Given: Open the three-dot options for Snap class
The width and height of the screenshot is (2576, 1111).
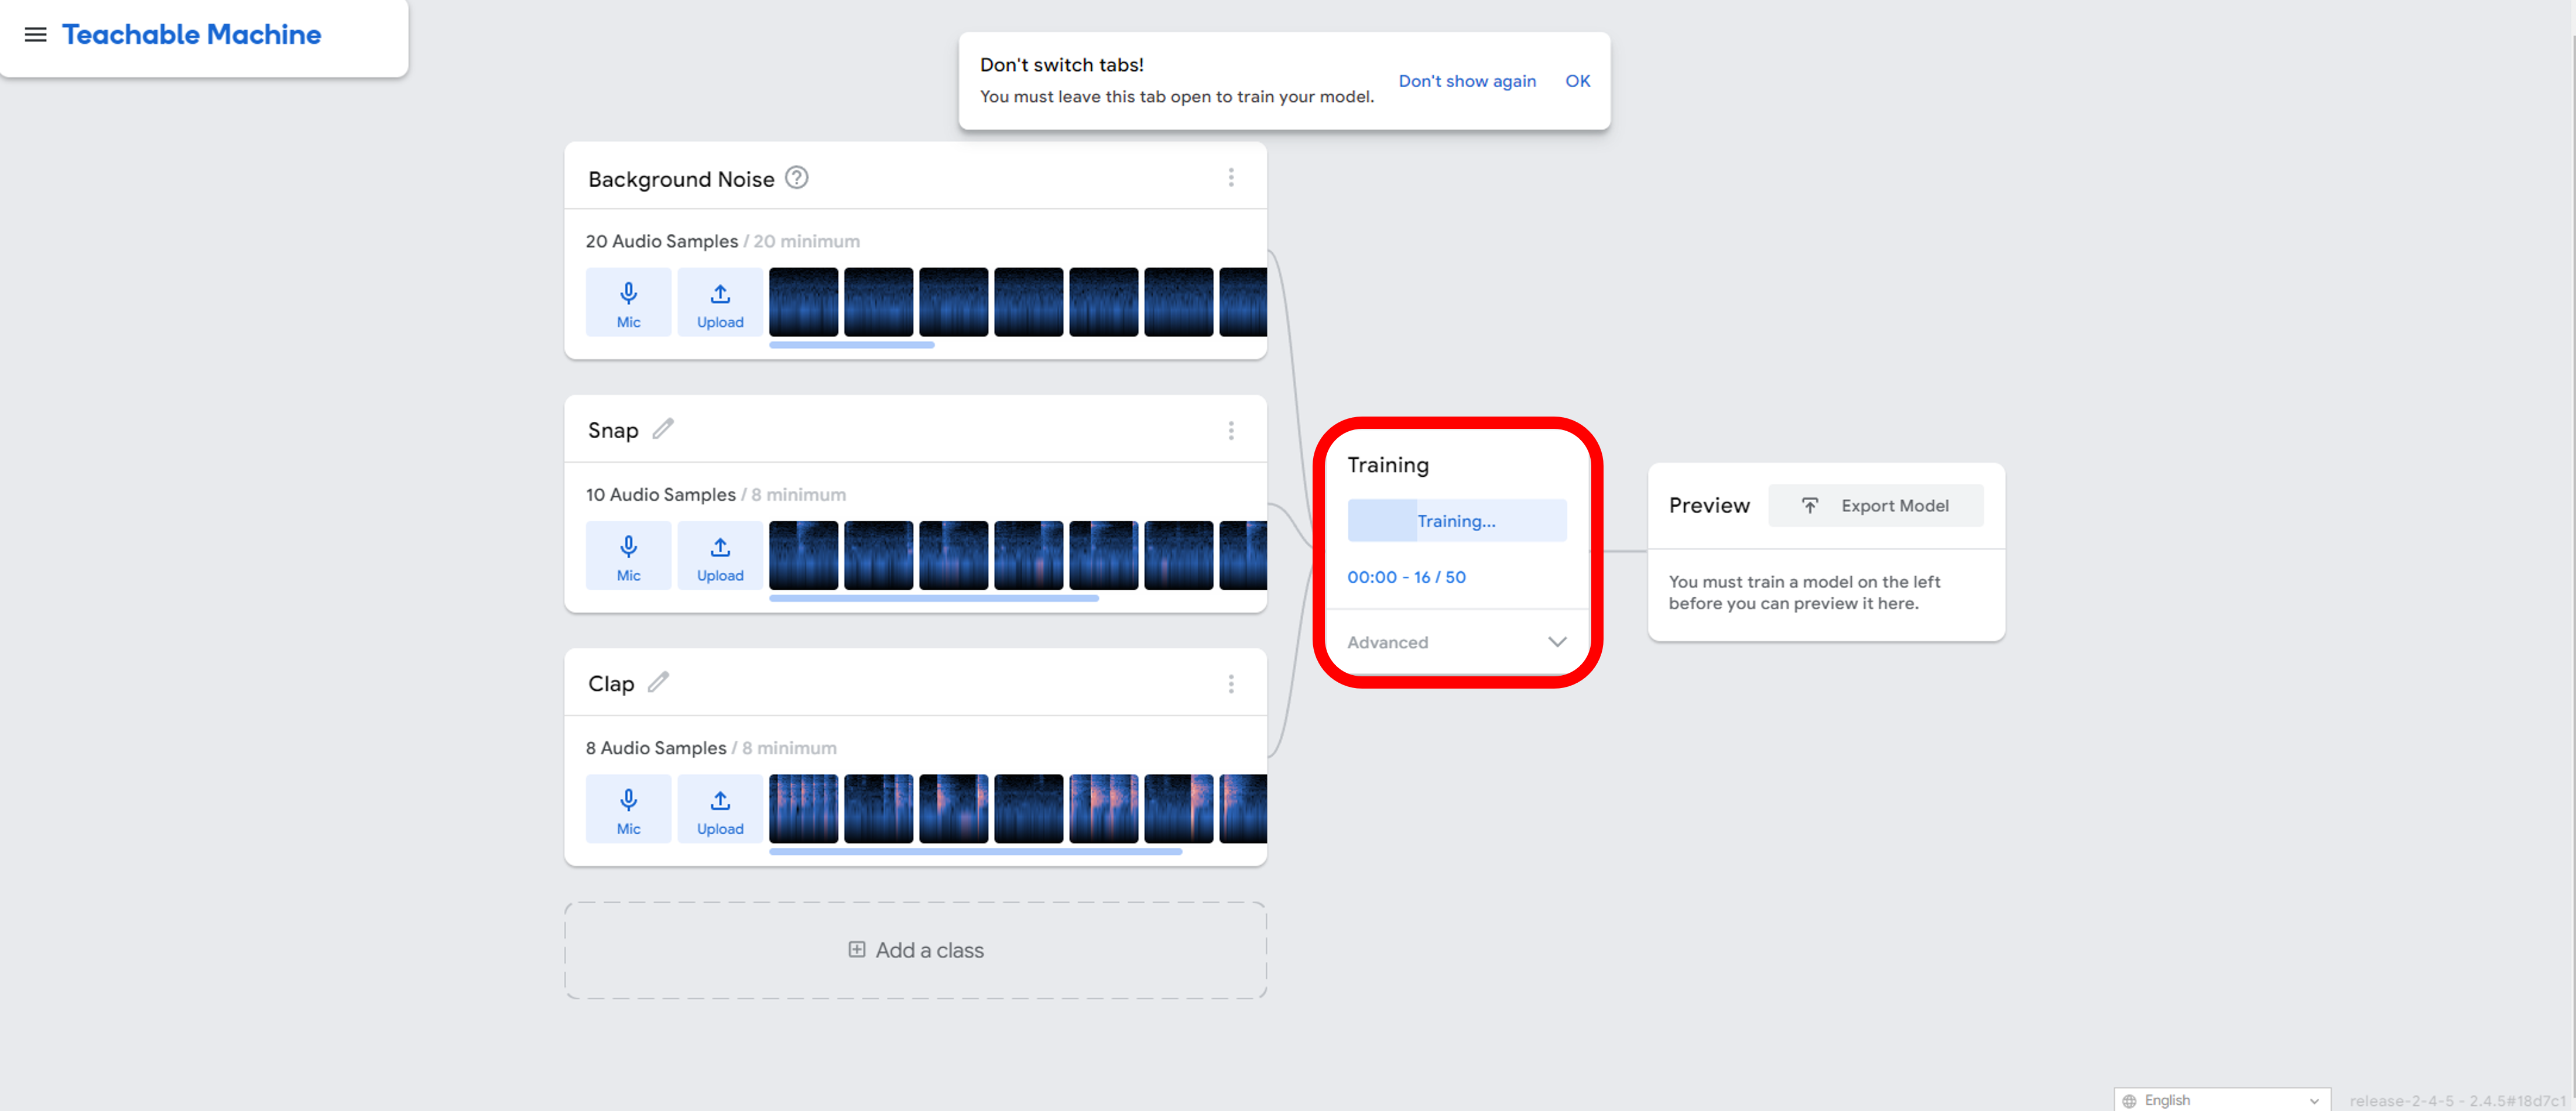Looking at the screenshot, I should click(1231, 431).
